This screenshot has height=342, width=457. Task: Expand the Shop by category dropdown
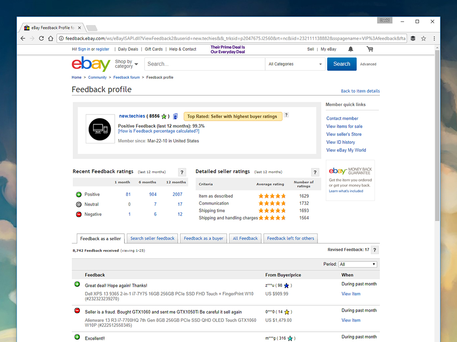pos(126,64)
